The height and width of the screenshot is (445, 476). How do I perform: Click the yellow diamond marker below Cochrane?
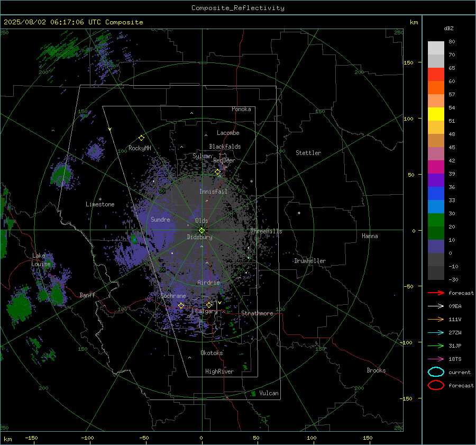pos(181,305)
